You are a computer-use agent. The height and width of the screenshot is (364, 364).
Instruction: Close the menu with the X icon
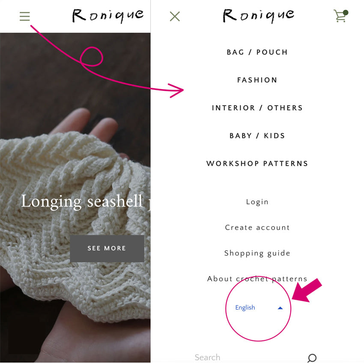(x=175, y=16)
